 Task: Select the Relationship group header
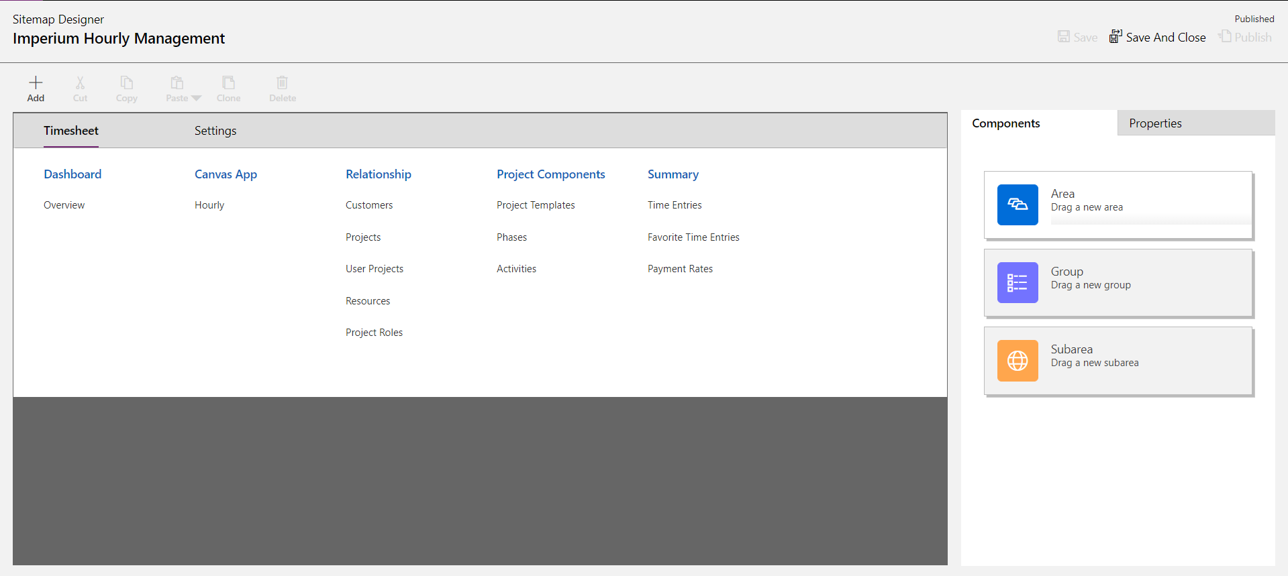point(378,174)
